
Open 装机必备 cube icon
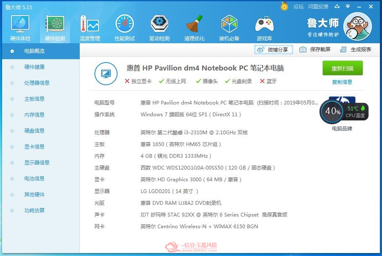click(x=229, y=28)
